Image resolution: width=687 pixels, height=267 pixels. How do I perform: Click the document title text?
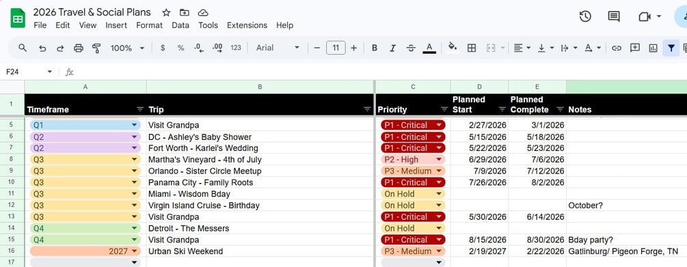click(92, 12)
